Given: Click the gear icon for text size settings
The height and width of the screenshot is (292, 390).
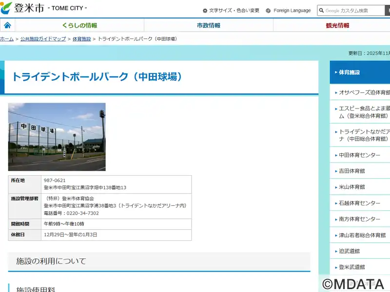Looking at the screenshot, I should click(205, 11).
